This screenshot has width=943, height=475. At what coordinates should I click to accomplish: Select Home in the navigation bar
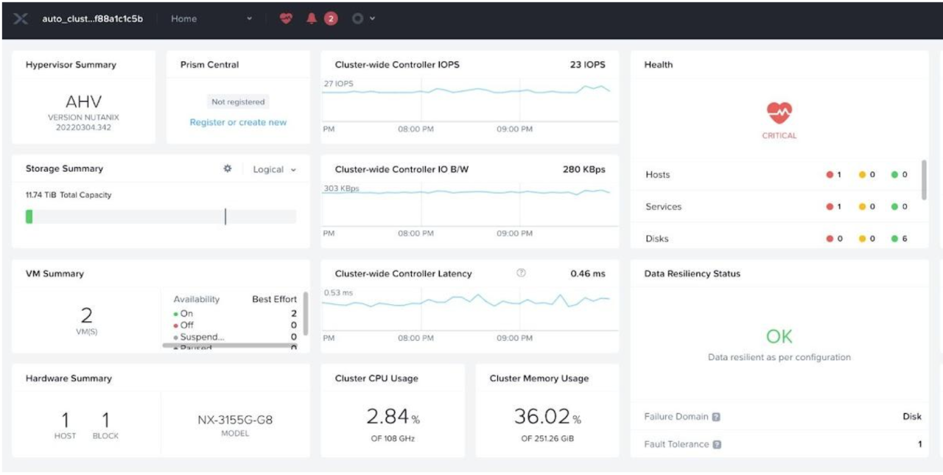[x=186, y=18]
